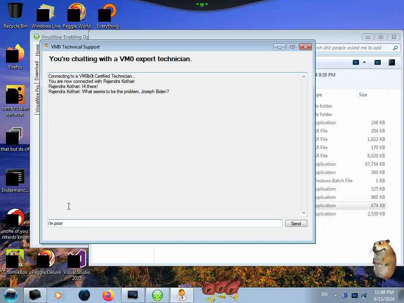Click the Action Center flag tray icon

(345, 296)
